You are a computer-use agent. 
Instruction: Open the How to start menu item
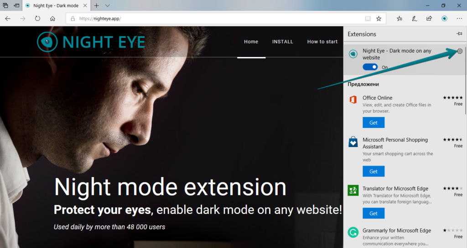coord(322,41)
